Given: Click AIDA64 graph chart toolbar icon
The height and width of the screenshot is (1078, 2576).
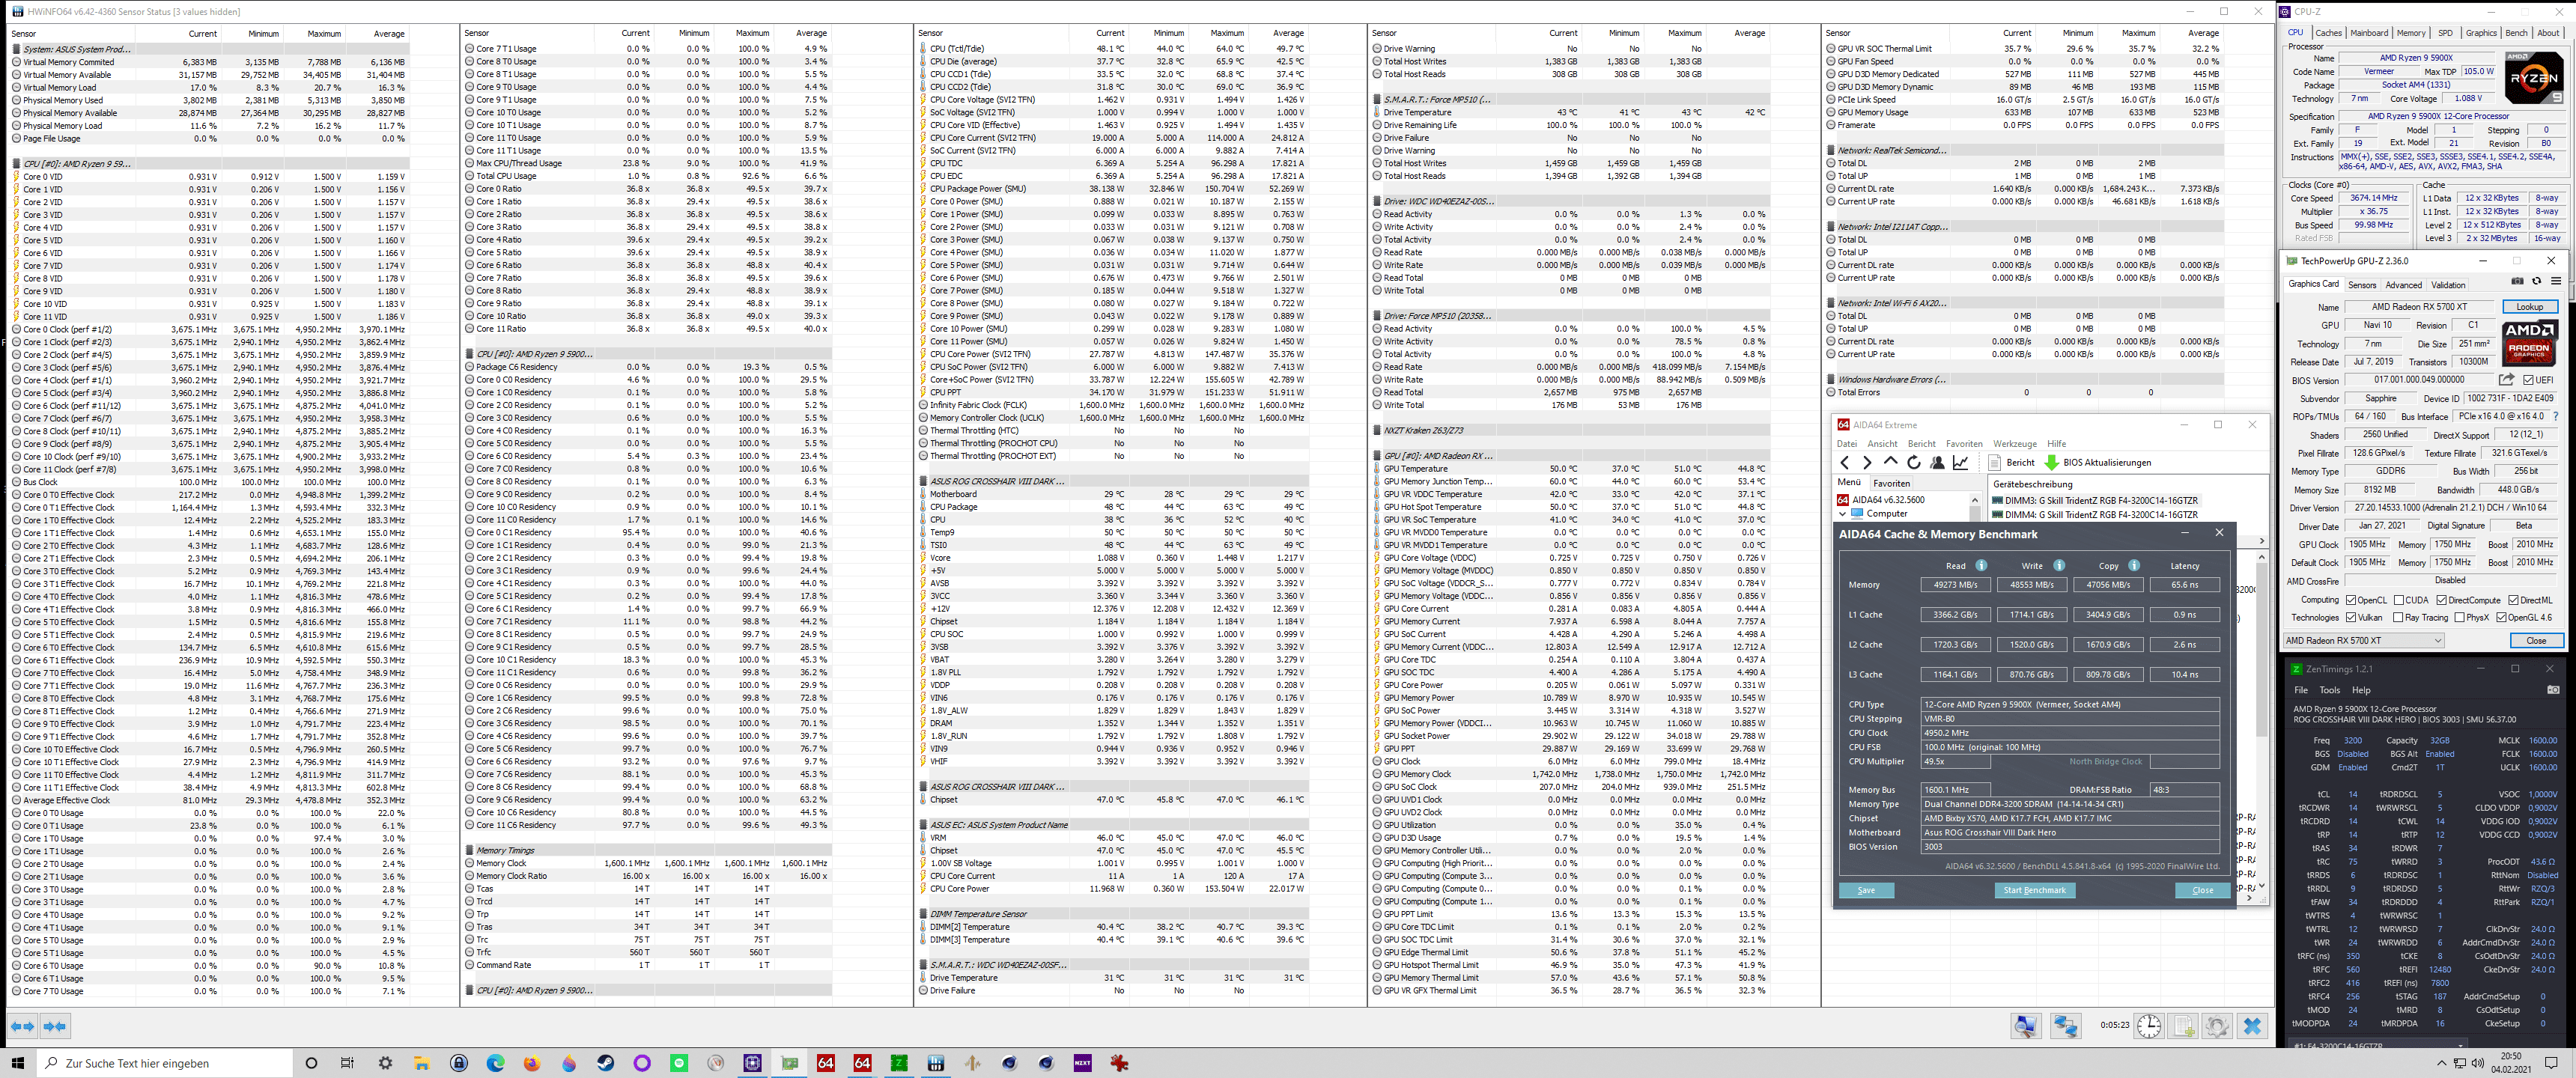Looking at the screenshot, I should tap(1960, 463).
